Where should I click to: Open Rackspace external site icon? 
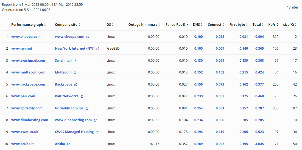(x=76, y=84)
